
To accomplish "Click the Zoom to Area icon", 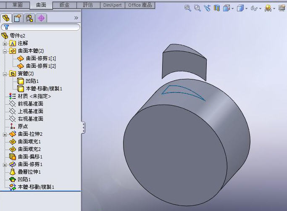I will click(x=197, y=8).
